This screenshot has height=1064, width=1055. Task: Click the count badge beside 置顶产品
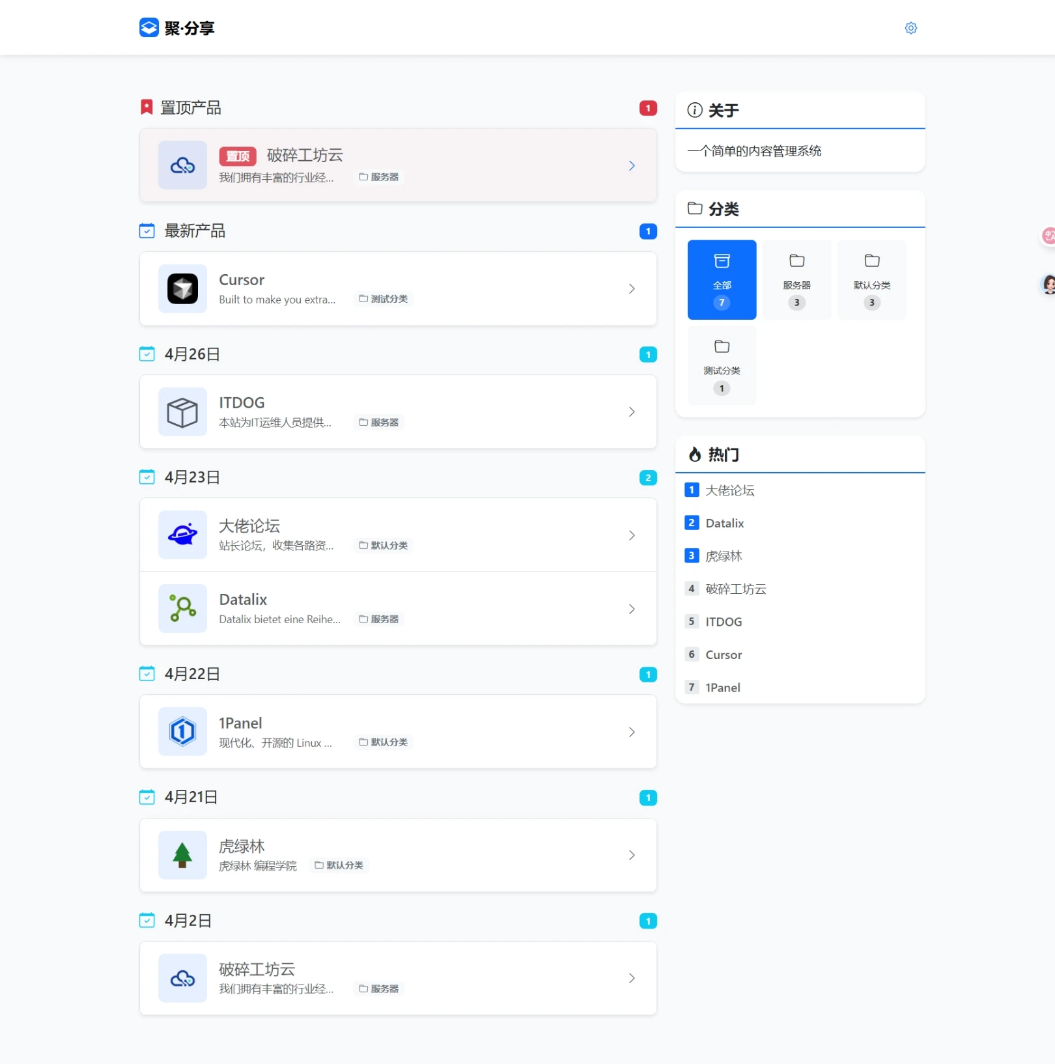(648, 108)
